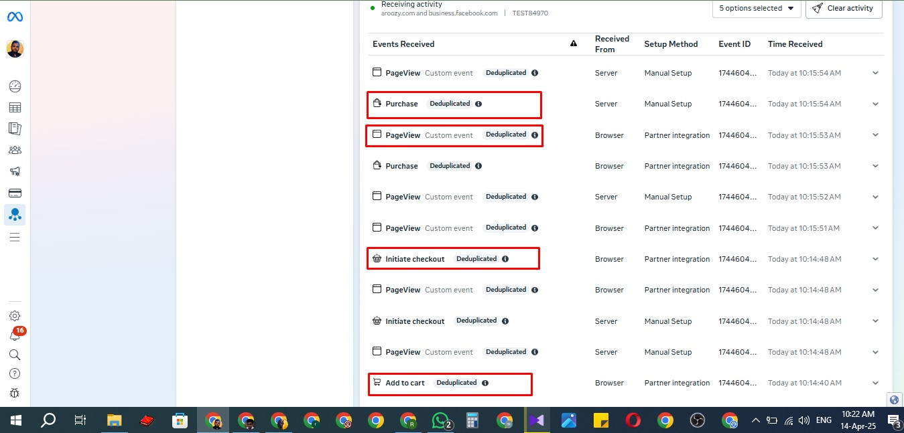Image resolution: width=904 pixels, height=433 pixels.
Task: Open the '5 options selected' dropdown
Action: point(757,8)
